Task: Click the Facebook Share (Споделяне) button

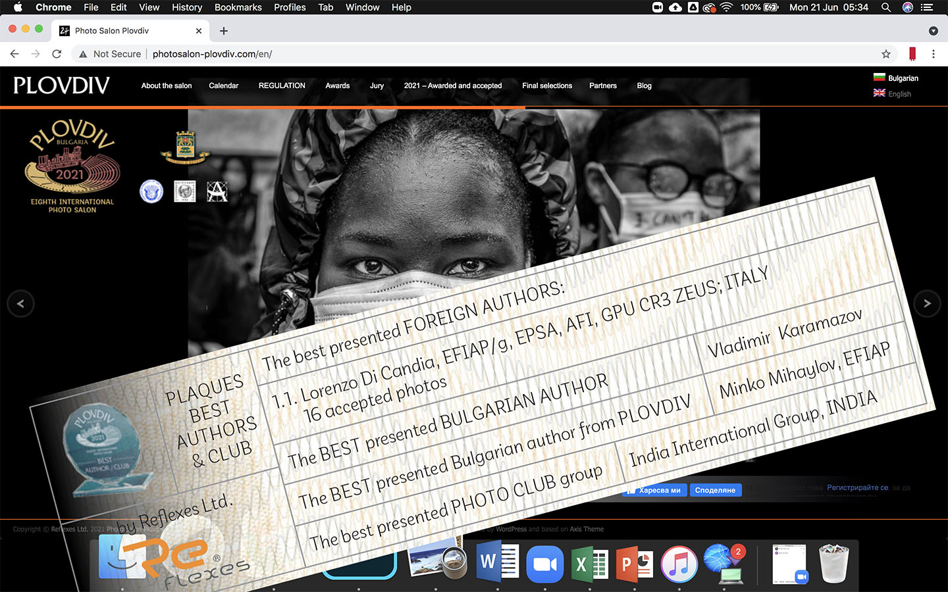Action: point(715,490)
